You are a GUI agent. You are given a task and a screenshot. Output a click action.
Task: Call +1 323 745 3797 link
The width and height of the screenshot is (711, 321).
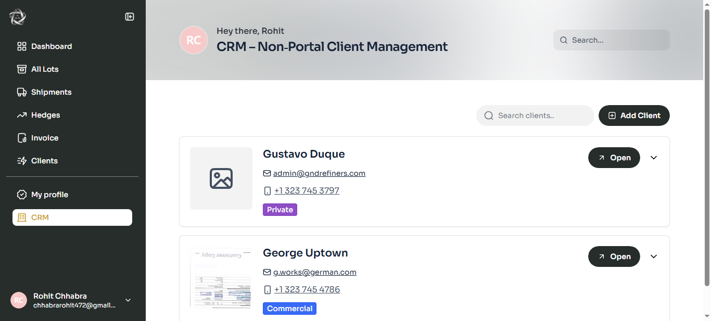(307, 191)
